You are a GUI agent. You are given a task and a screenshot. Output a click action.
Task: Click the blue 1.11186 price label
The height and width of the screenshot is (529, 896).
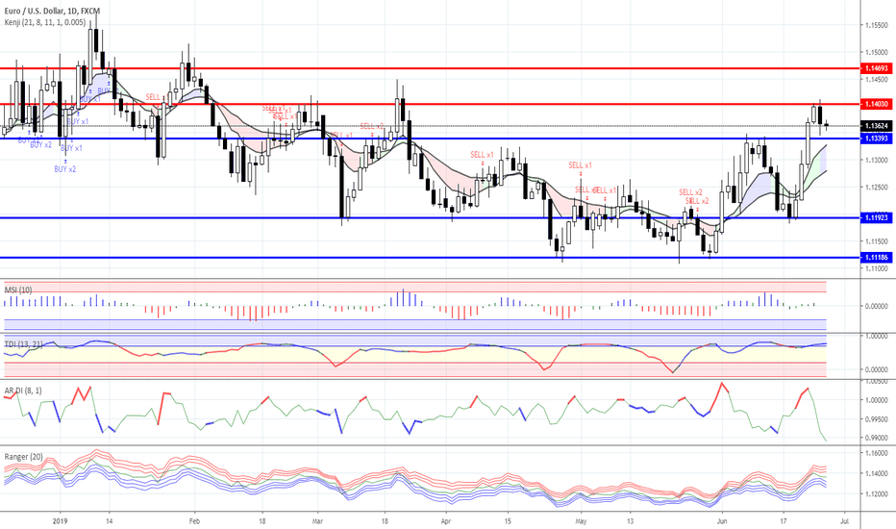[877, 258]
